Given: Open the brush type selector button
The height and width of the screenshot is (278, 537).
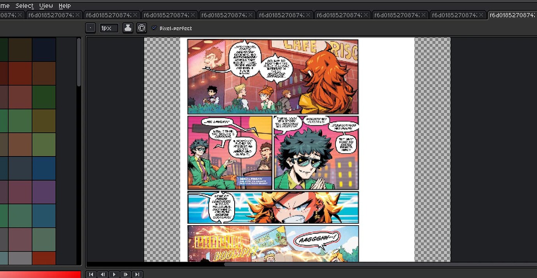Looking at the screenshot, I should point(90,28).
